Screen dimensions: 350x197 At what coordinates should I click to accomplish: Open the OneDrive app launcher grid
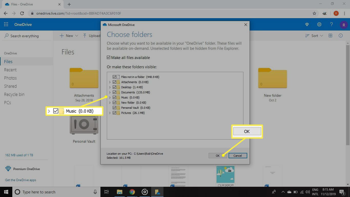pyautogui.click(x=6, y=25)
